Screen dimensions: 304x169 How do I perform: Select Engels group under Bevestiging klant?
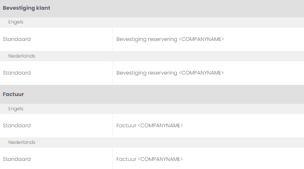click(x=16, y=22)
